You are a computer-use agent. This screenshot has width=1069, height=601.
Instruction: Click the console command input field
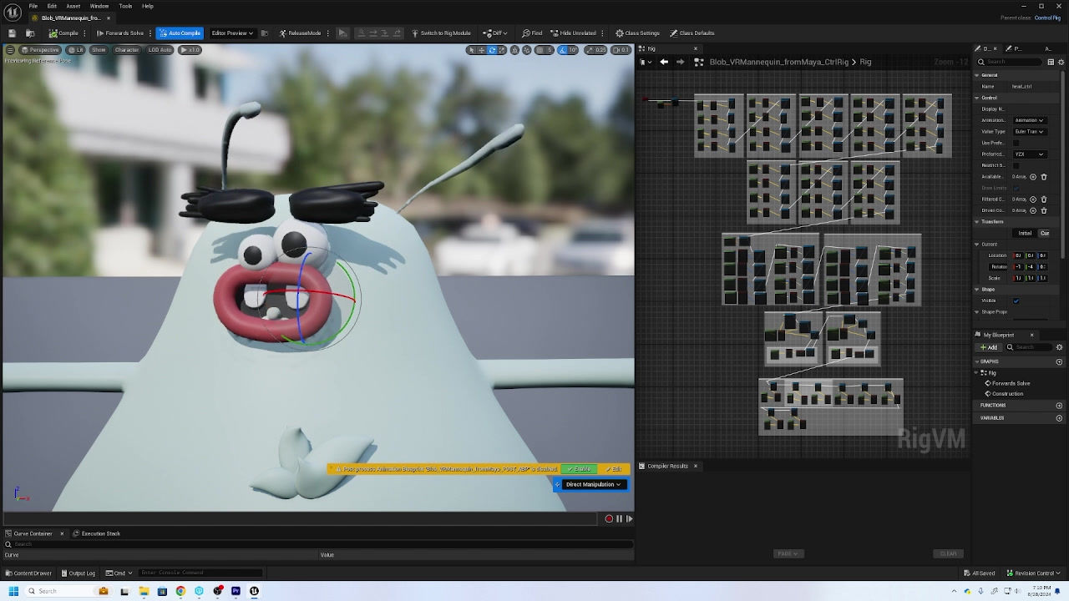tap(200, 573)
